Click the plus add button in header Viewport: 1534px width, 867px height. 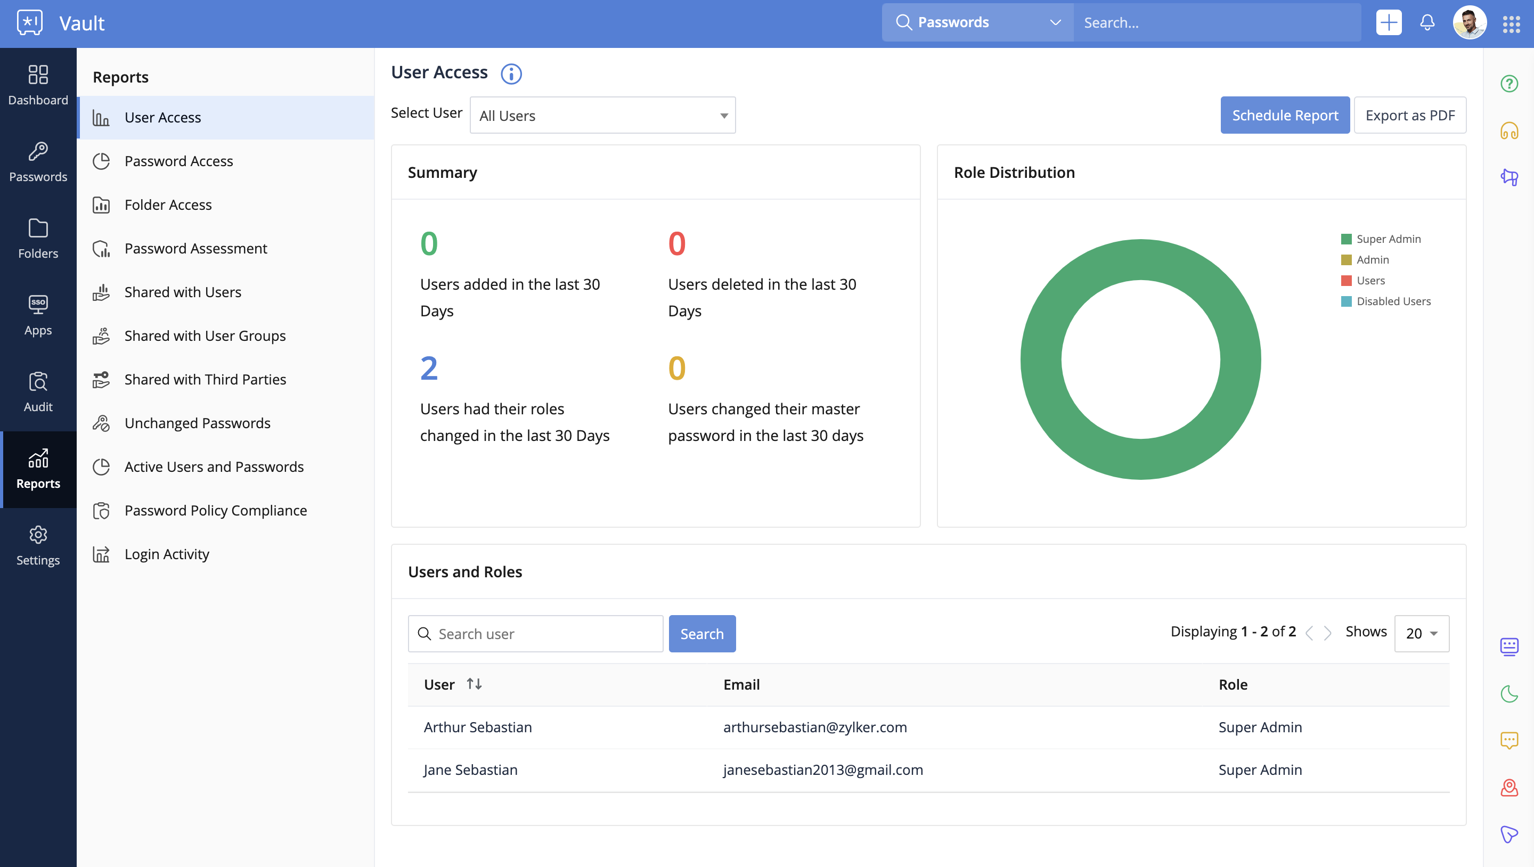[1388, 22]
